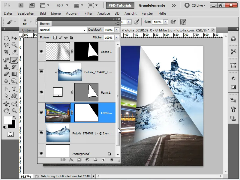
Task: Toggle lock image pixels
Action: [61, 37]
